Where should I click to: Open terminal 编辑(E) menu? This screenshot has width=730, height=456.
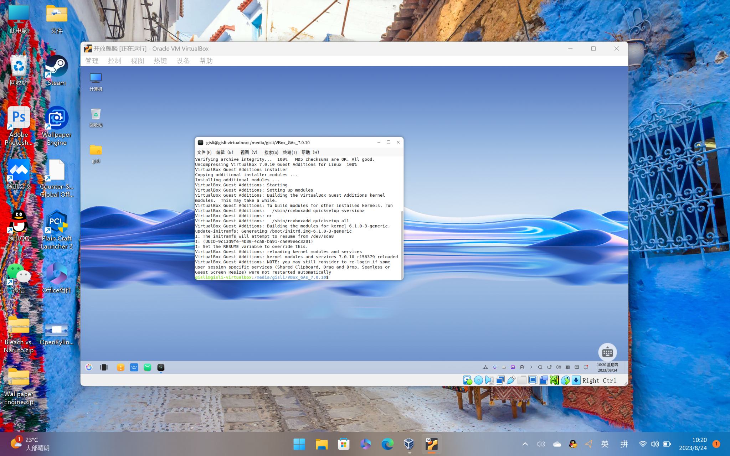coord(225,152)
